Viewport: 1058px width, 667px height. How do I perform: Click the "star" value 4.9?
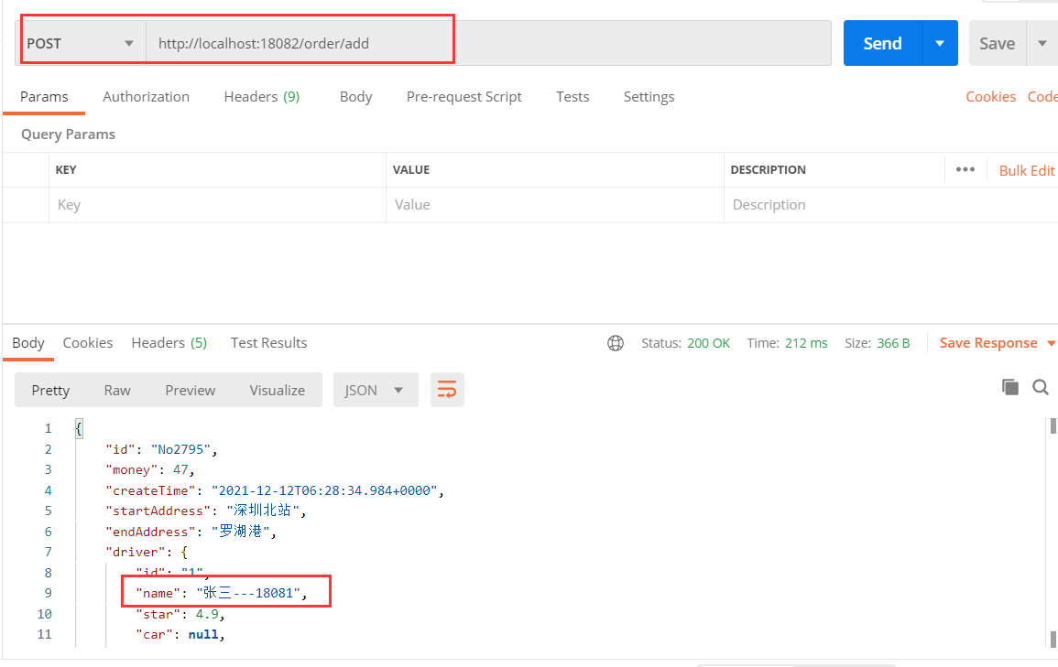coord(207,614)
